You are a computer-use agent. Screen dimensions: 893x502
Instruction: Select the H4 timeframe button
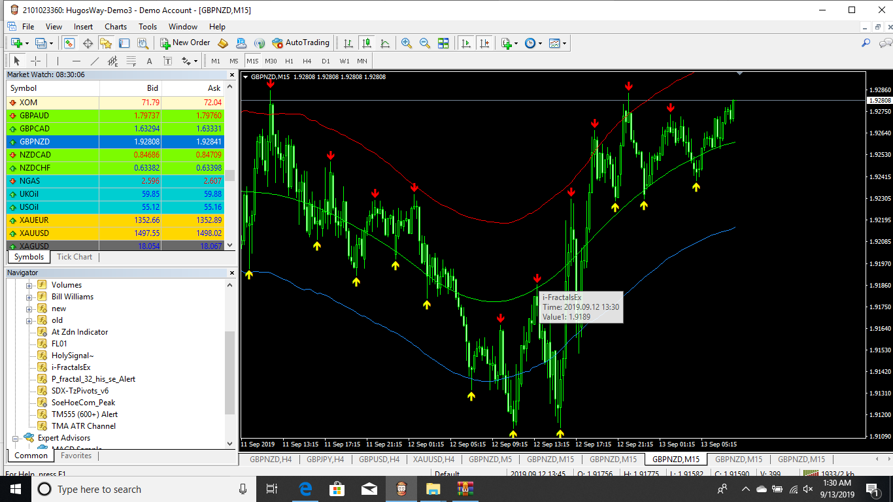(307, 61)
